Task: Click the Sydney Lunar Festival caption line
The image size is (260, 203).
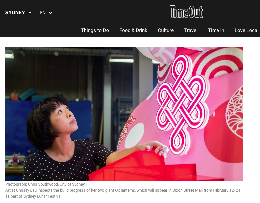Action: coord(33,196)
